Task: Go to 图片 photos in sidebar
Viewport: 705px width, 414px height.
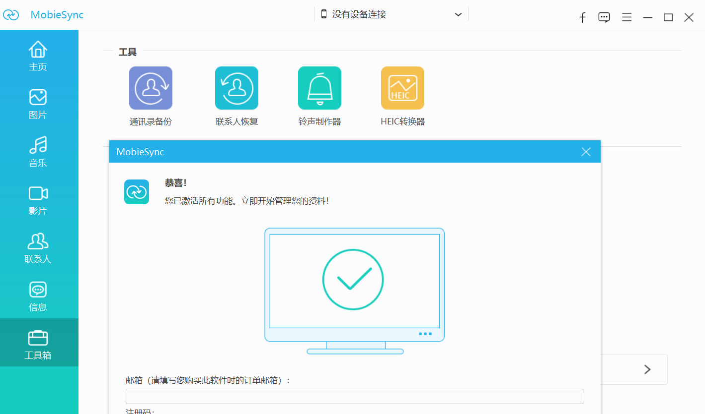Action: pyautogui.click(x=38, y=104)
